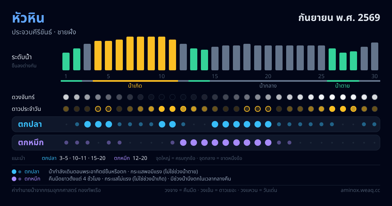The height and width of the screenshot is (206, 392).
Task: Click the large purple legend dot beside ตกหมึก
Action: coord(14,179)
